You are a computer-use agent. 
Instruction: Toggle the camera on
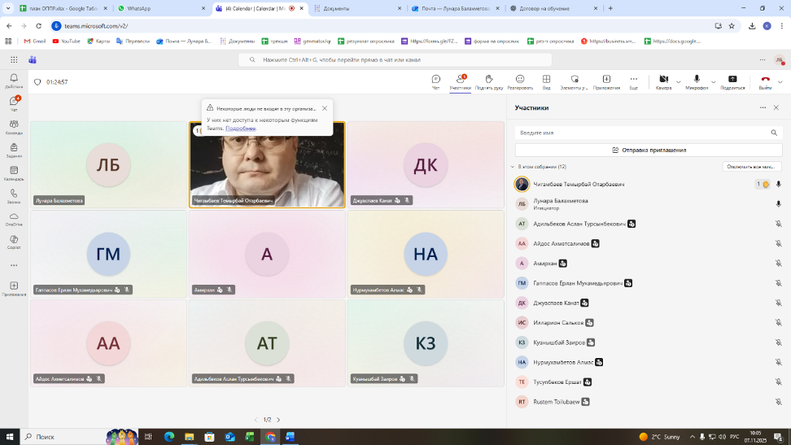click(662, 81)
